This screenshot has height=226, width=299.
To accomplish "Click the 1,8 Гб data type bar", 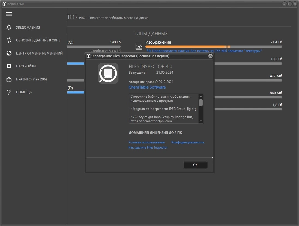I will point(248,109).
